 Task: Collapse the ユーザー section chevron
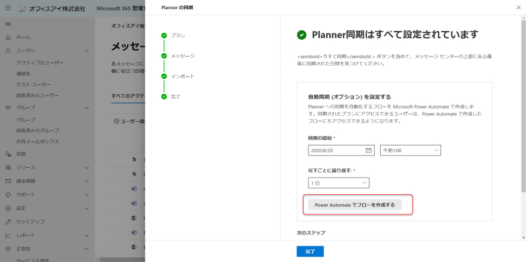pyautogui.click(x=87, y=51)
